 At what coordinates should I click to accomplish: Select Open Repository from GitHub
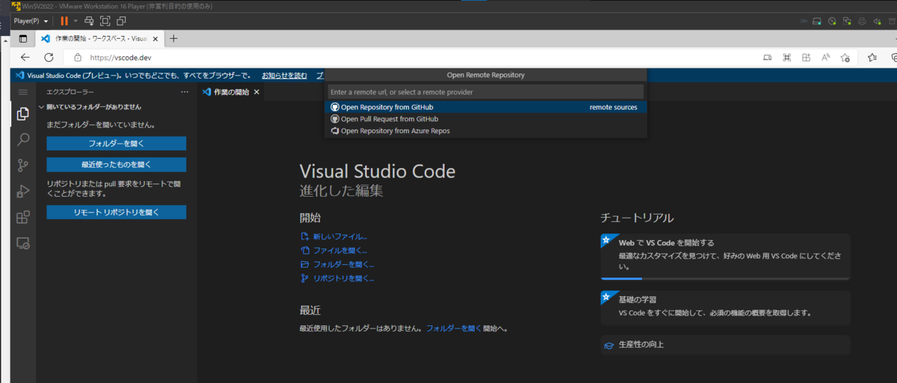(x=487, y=107)
